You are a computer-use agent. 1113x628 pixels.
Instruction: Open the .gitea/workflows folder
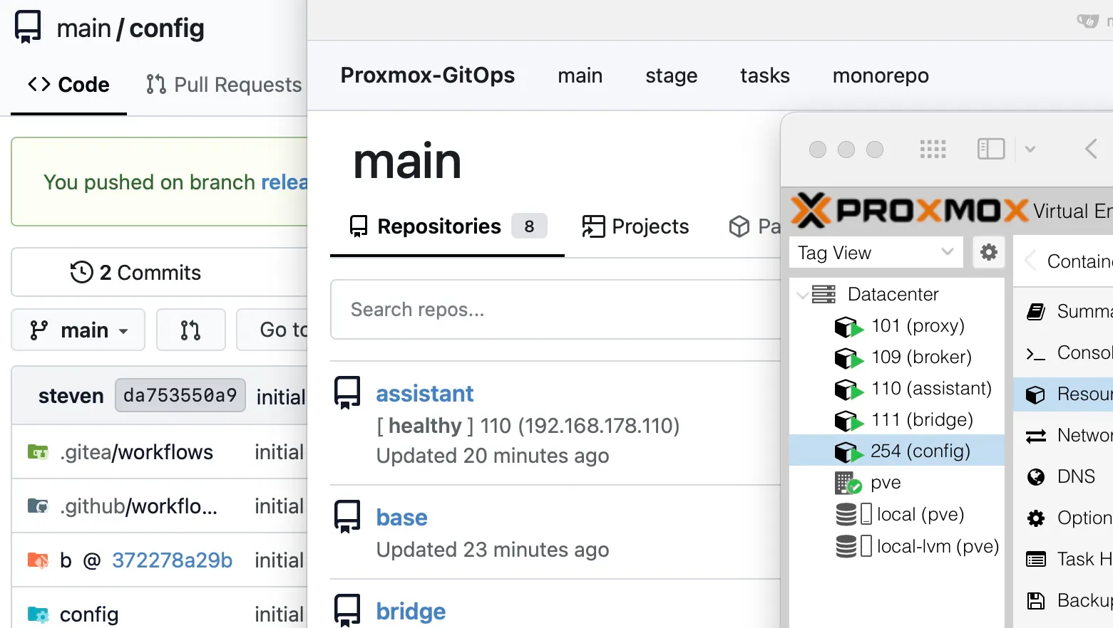click(x=136, y=452)
